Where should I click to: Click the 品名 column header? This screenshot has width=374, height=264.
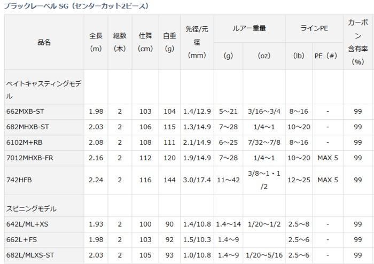(x=44, y=42)
